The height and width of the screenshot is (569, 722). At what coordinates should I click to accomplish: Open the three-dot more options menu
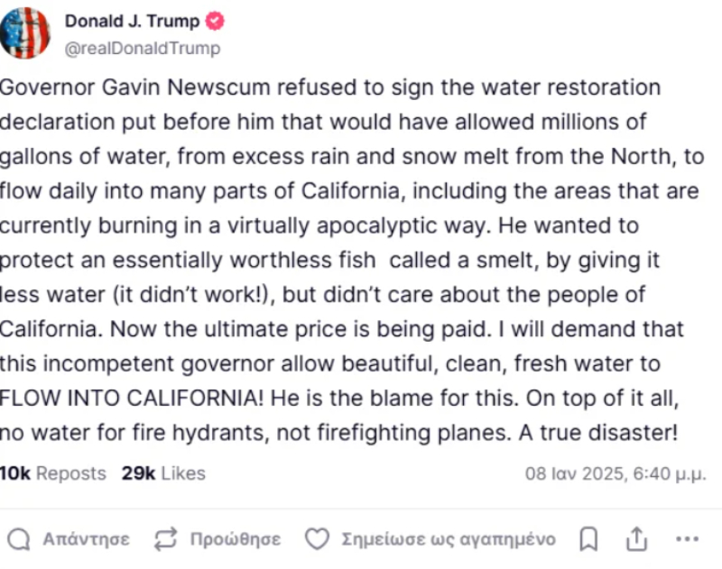tap(687, 539)
